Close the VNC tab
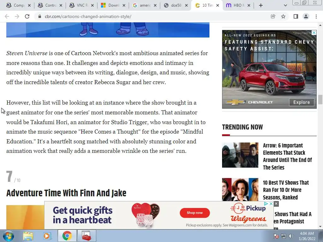Image resolution: width=323 pixels, height=242 pixels. (x=92, y=5)
